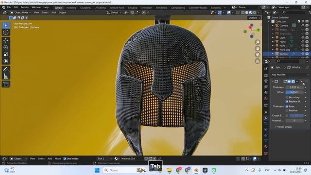Select the Scale tool
The height and width of the screenshot is (175, 311).
click(x=6, y=54)
